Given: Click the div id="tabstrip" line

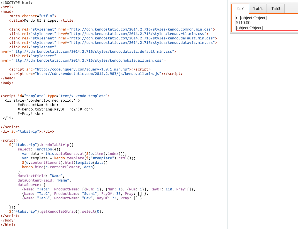Looking at the screenshot, I should (27, 132).
